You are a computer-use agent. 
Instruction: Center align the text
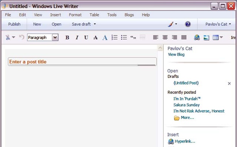tap(165, 37)
